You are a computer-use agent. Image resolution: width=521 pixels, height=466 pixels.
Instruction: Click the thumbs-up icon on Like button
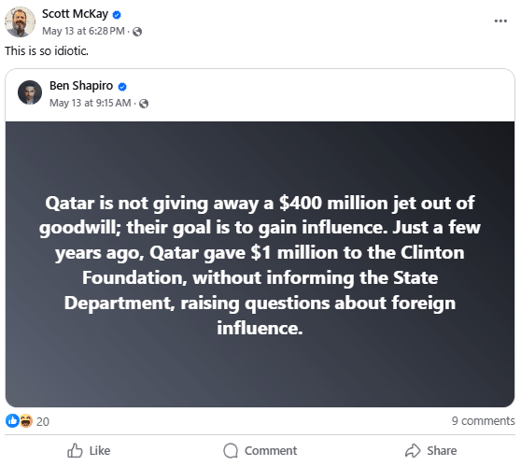pos(75,450)
